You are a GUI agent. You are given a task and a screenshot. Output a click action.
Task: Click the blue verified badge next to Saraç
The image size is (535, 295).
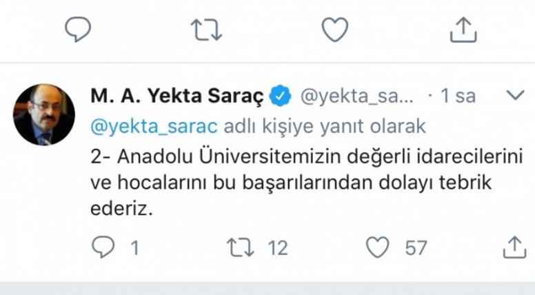point(279,96)
